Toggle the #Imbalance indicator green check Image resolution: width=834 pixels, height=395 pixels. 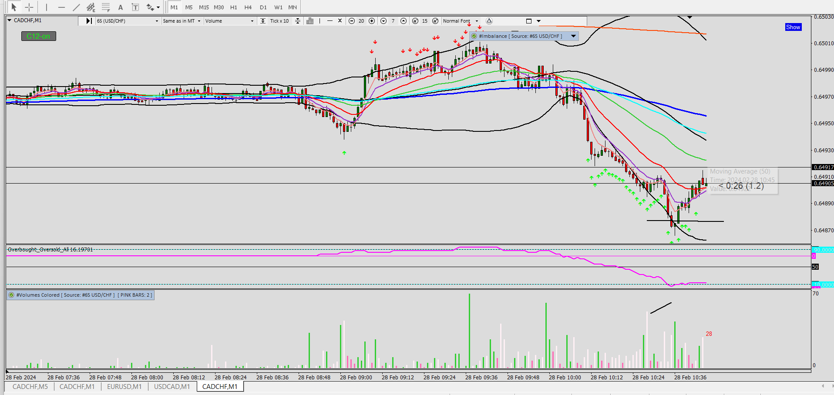(x=474, y=36)
